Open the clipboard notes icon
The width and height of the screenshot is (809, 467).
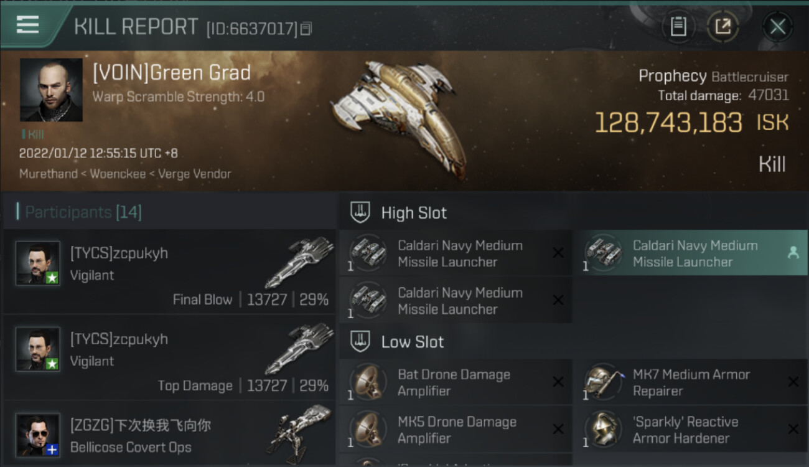678,26
